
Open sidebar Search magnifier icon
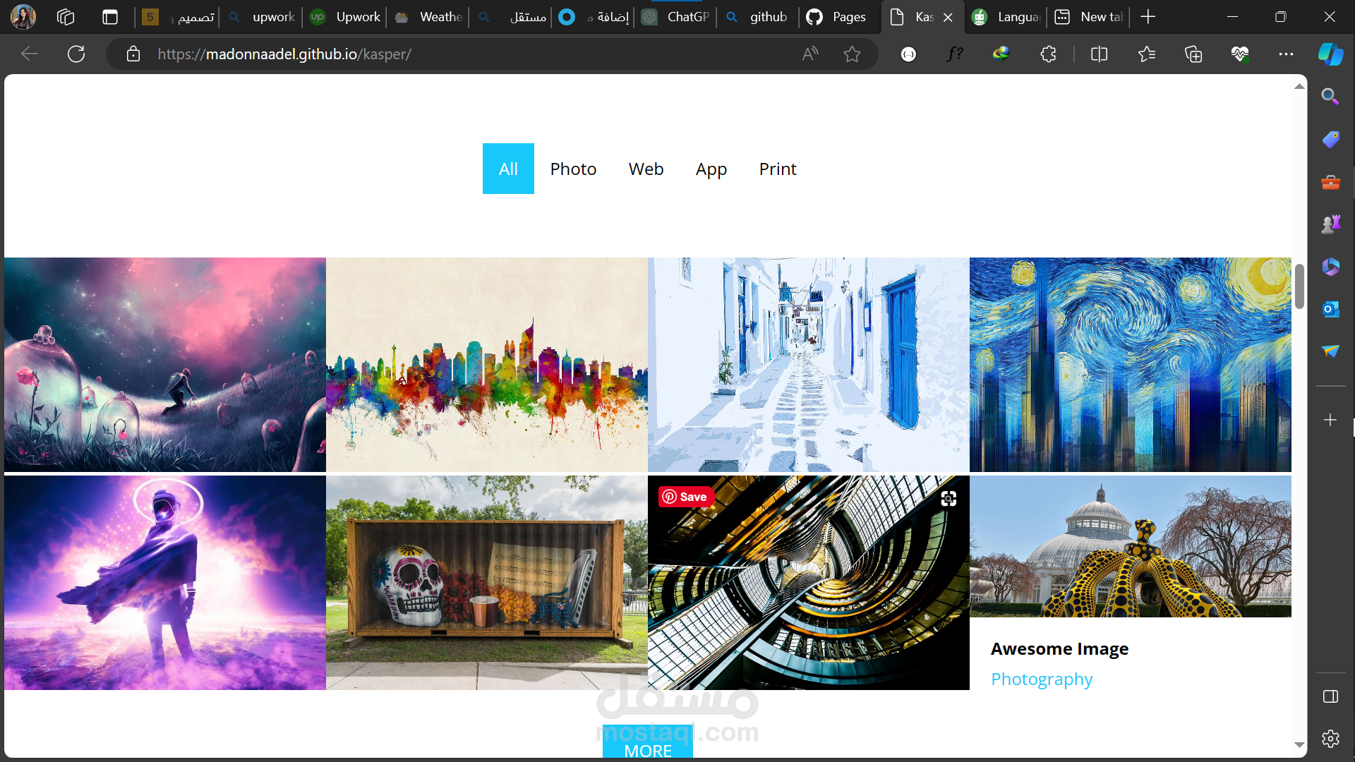[x=1330, y=97]
